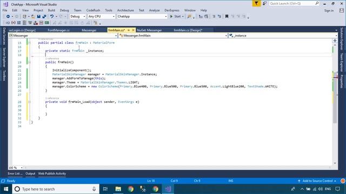Click the Save icon in the toolbar

[x=38, y=17]
